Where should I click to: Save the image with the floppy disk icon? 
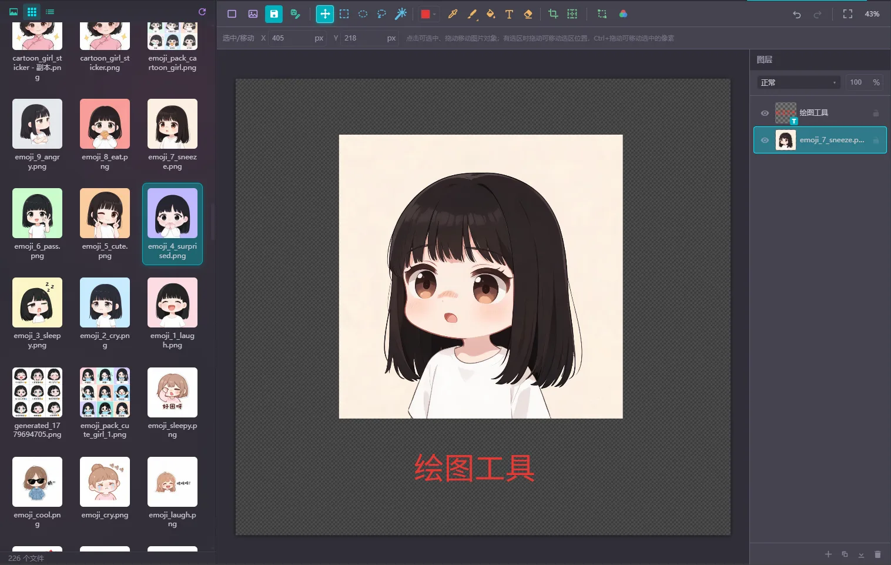point(274,14)
